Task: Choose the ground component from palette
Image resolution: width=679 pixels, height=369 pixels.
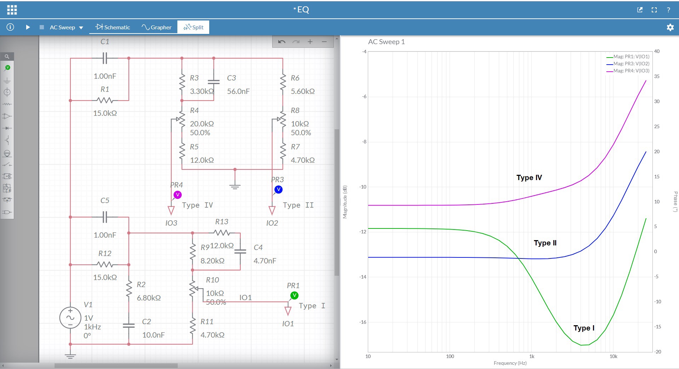Action: pyautogui.click(x=7, y=81)
